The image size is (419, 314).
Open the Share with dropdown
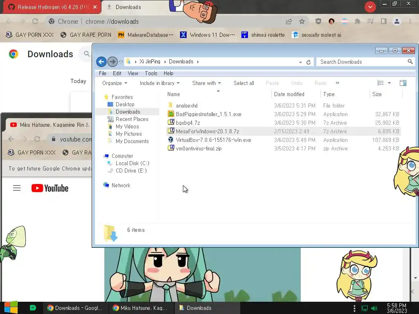[207, 83]
